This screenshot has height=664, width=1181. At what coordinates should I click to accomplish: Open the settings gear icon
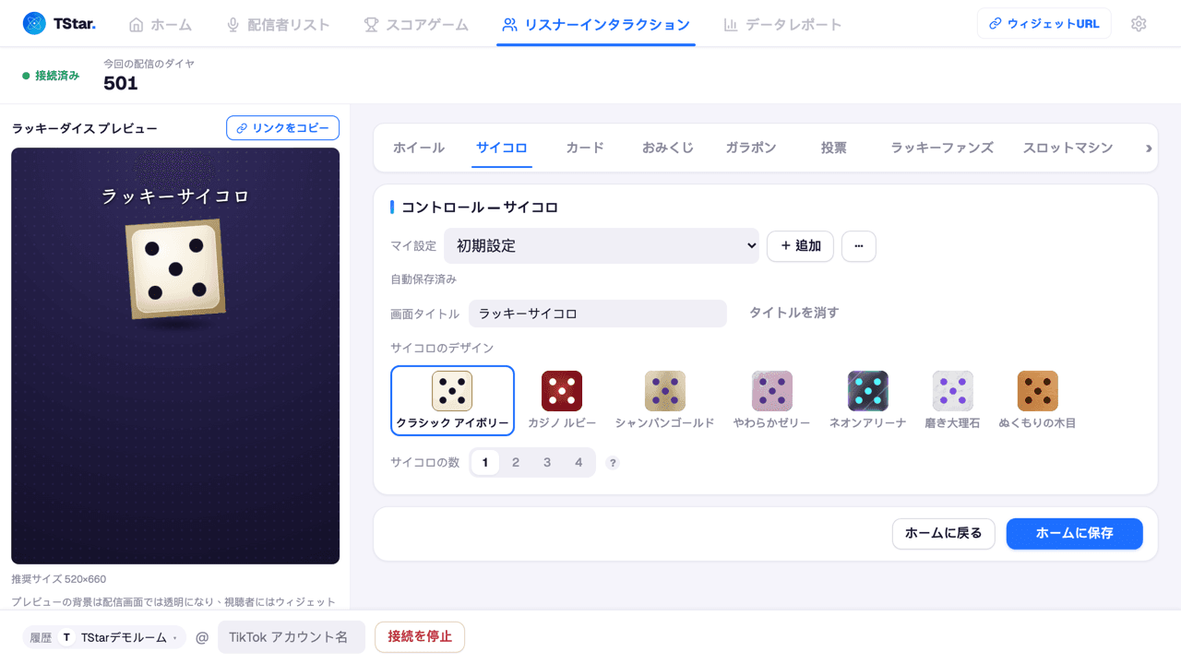point(1139,24)
